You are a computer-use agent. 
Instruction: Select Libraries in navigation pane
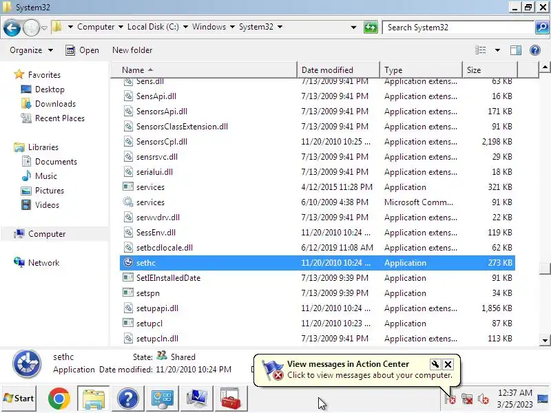tap(43, 147)
